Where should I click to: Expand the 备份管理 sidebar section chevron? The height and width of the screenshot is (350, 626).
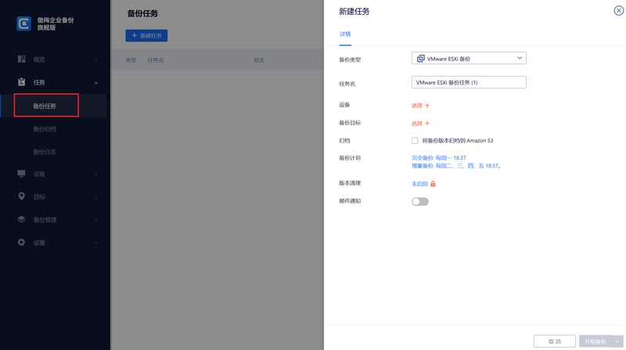point(95,220)
